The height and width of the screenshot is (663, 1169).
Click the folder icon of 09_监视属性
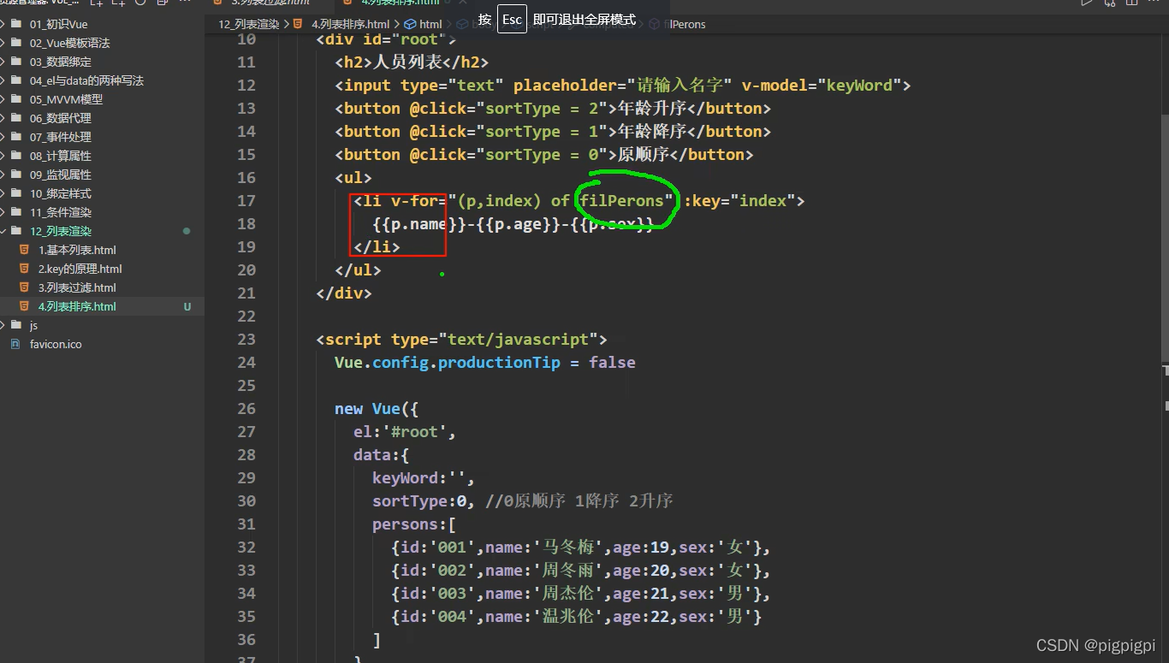(16, 175)
